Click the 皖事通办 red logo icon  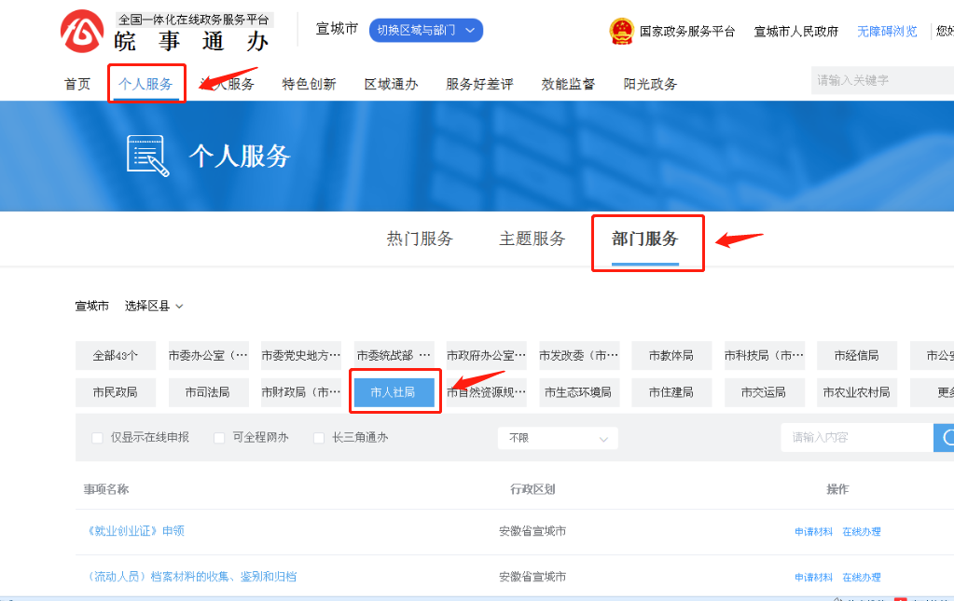coord(82,31)
